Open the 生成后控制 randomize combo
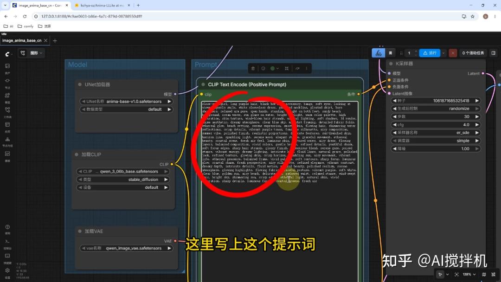This screenshot has height=282, width=501. pos(436,109)
